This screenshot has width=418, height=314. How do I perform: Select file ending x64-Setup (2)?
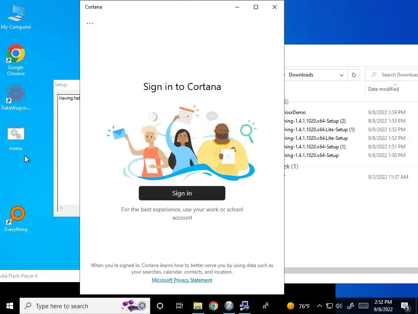tap(351, 121)
